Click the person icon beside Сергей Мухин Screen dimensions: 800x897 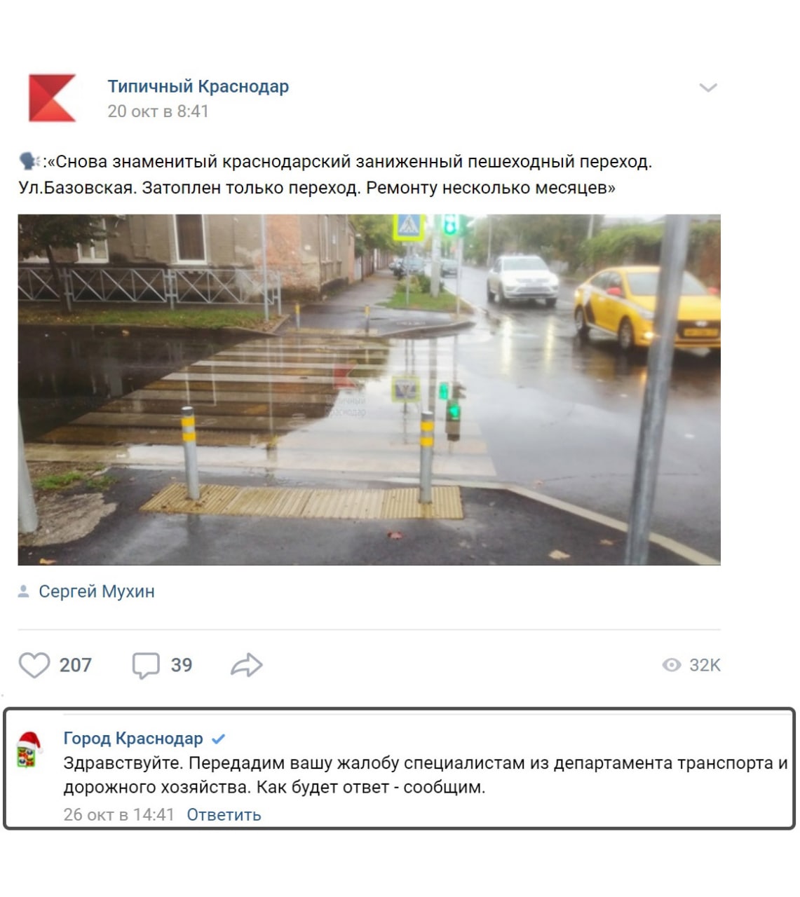pos(23,591)
